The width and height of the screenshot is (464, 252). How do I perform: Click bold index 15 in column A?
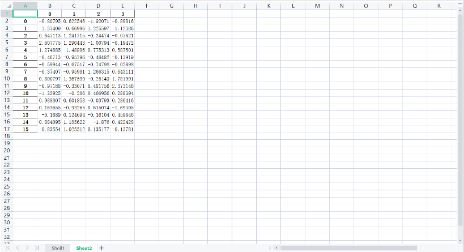[x=25, y=129]
